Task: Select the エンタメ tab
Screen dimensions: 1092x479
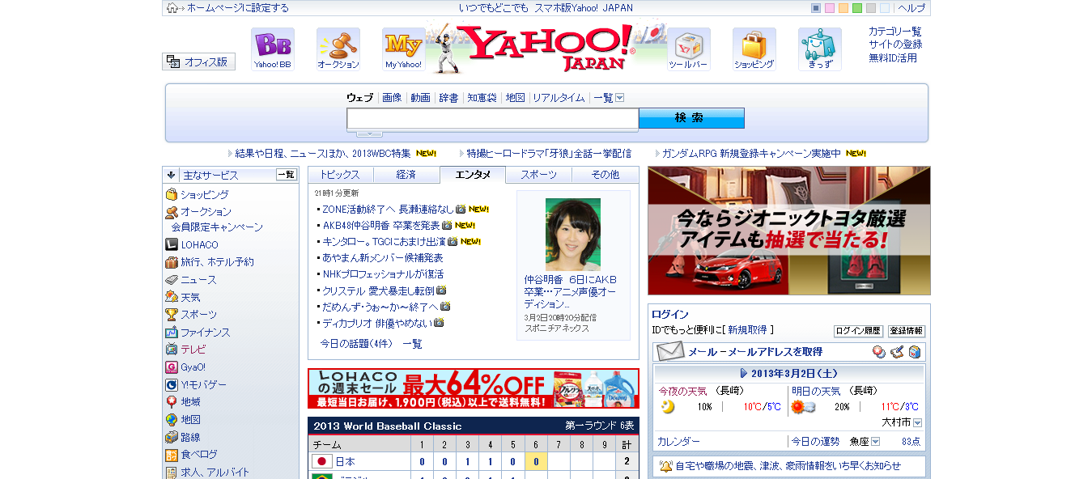Action: click(473, 175)
